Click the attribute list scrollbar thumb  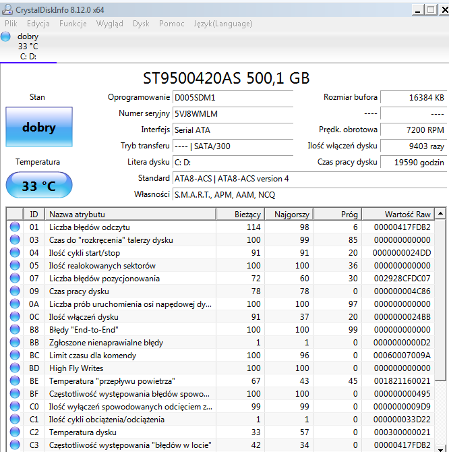tap(440, 300)
